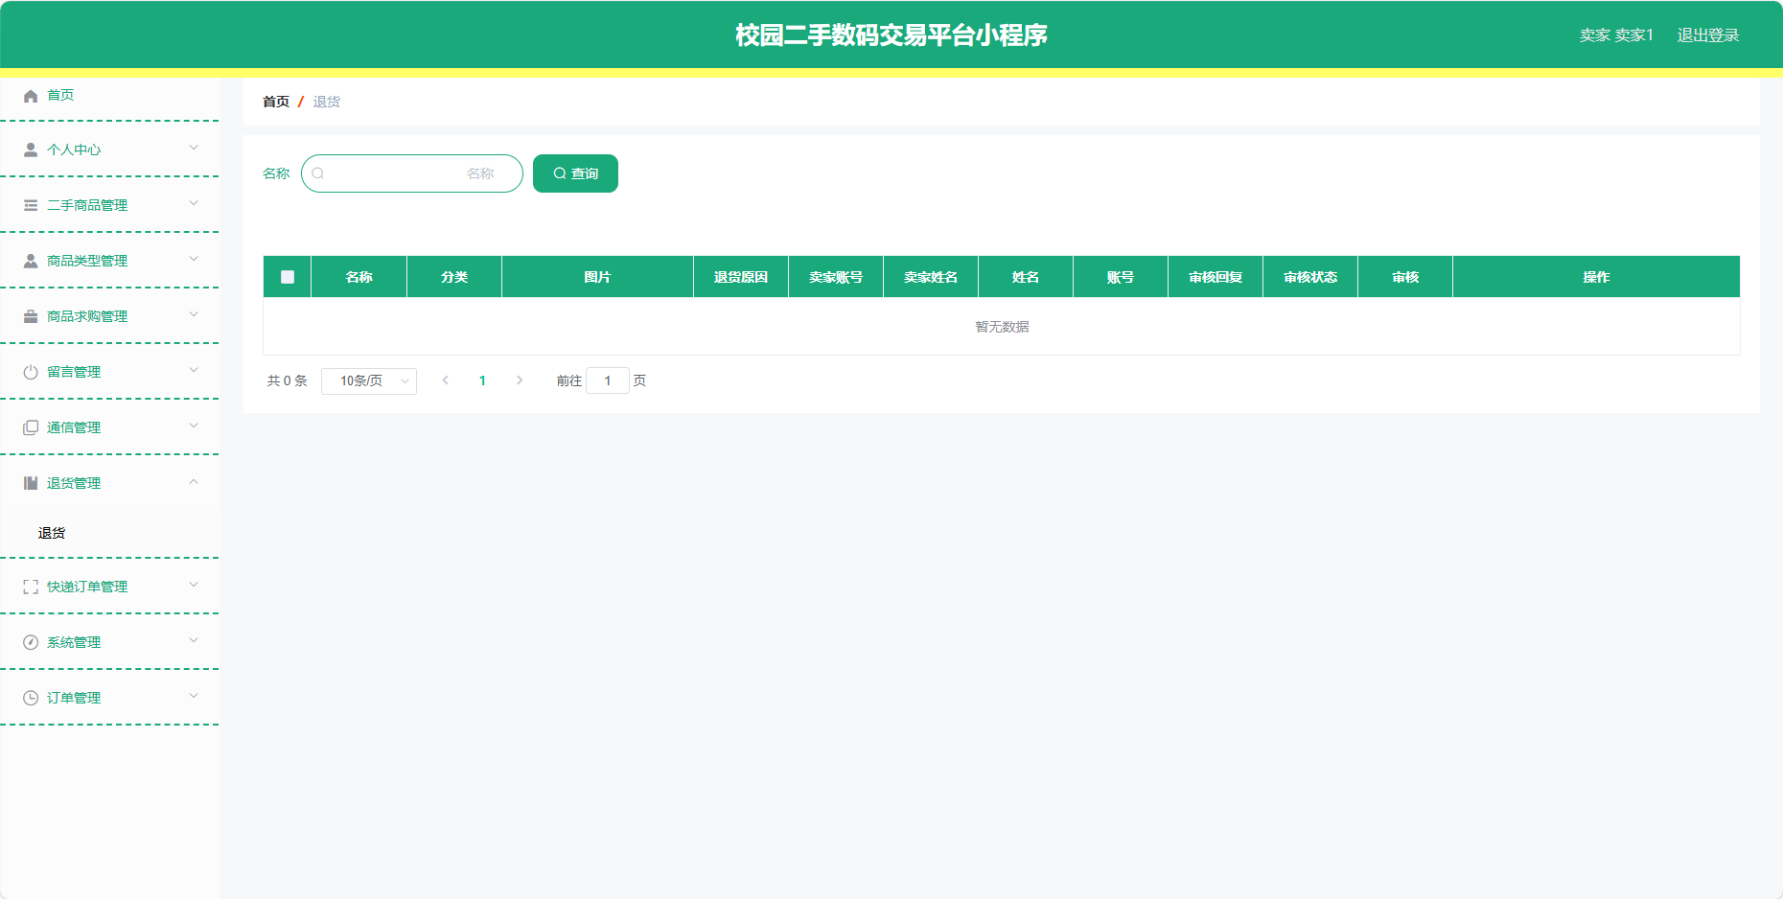Click the copy icon next to 通信管理
Image resolution: width=1783 pixels, height=899 pixels.
(x=31, y=427)
